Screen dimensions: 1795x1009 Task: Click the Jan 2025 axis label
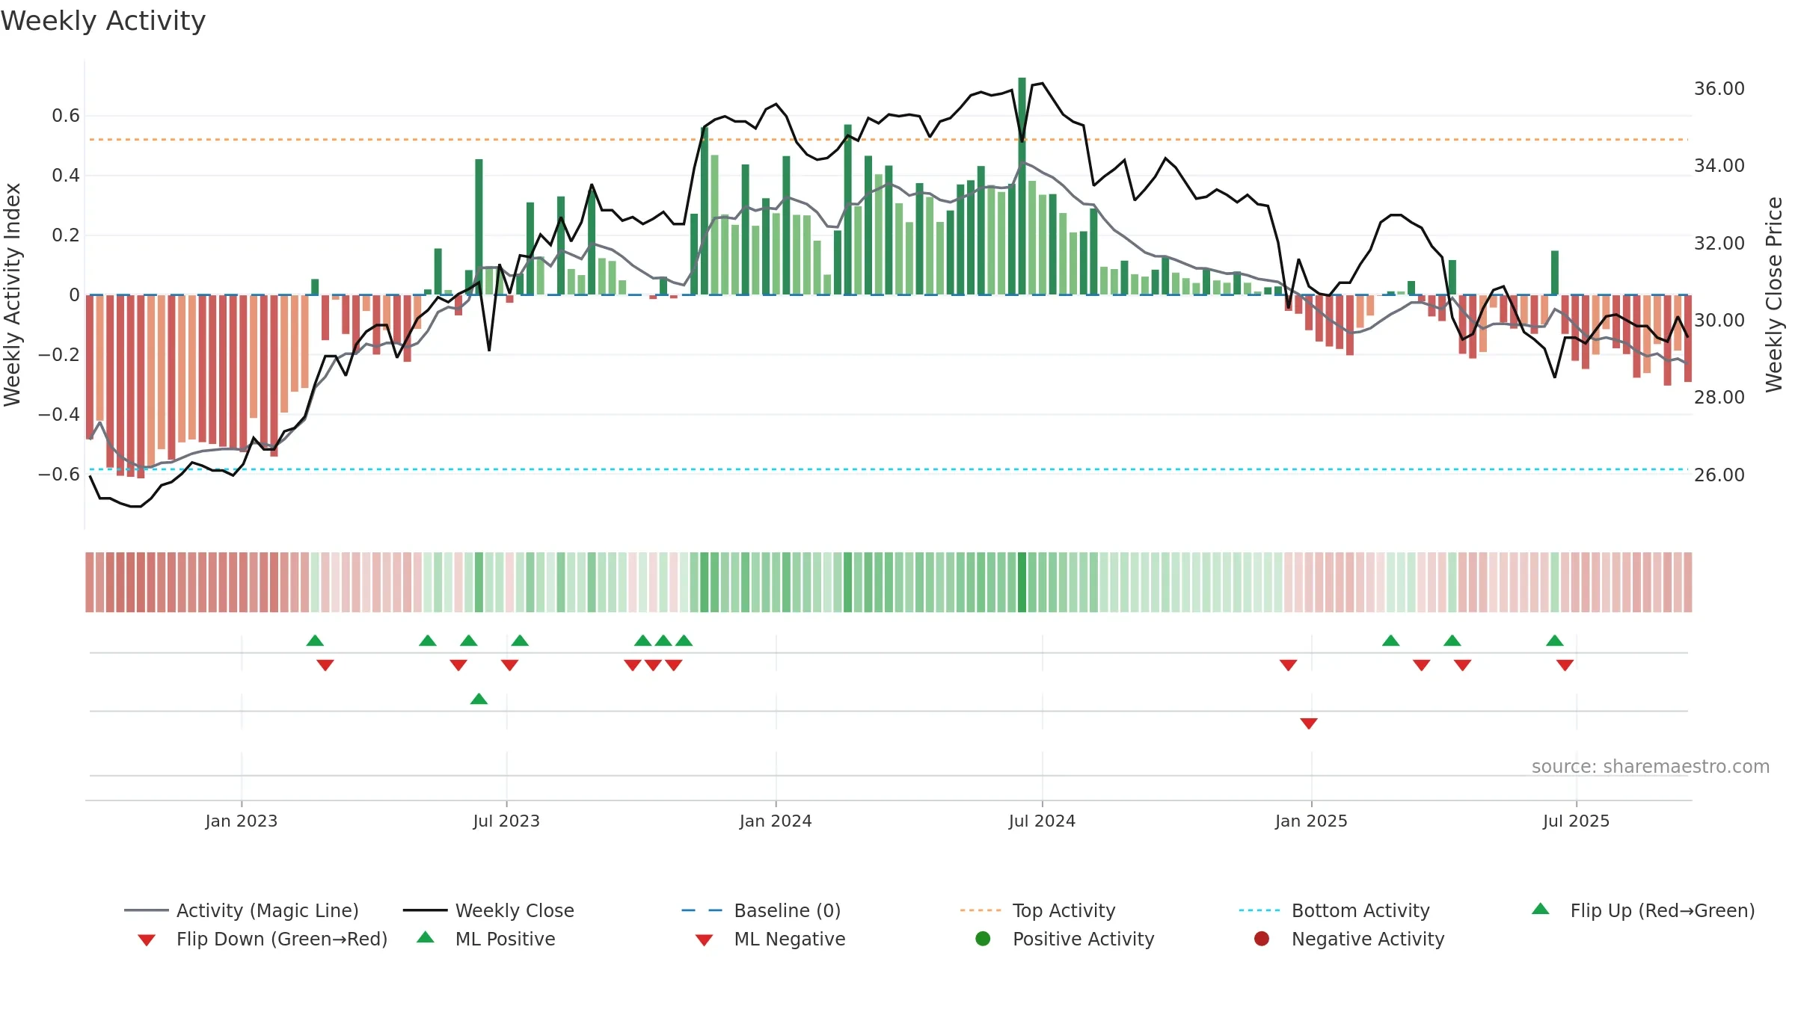tap(1311, 821)
